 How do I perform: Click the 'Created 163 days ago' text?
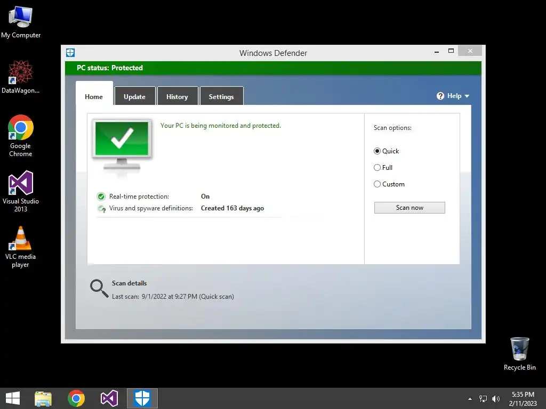(232, 208)
